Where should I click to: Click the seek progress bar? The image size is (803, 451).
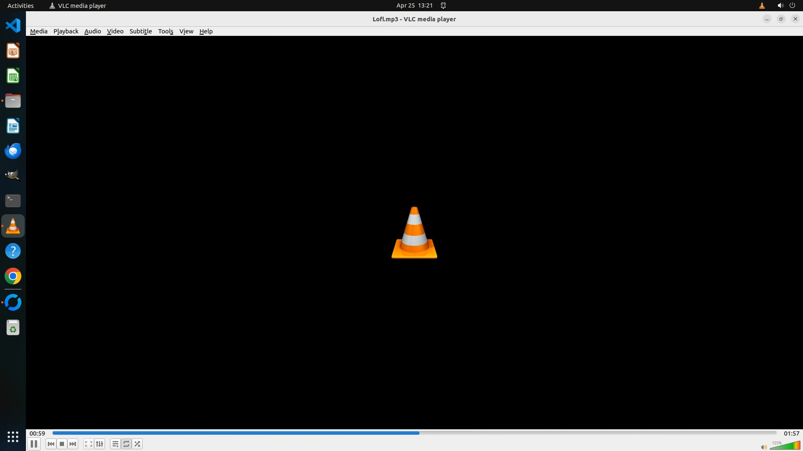[x=414, y=433]
